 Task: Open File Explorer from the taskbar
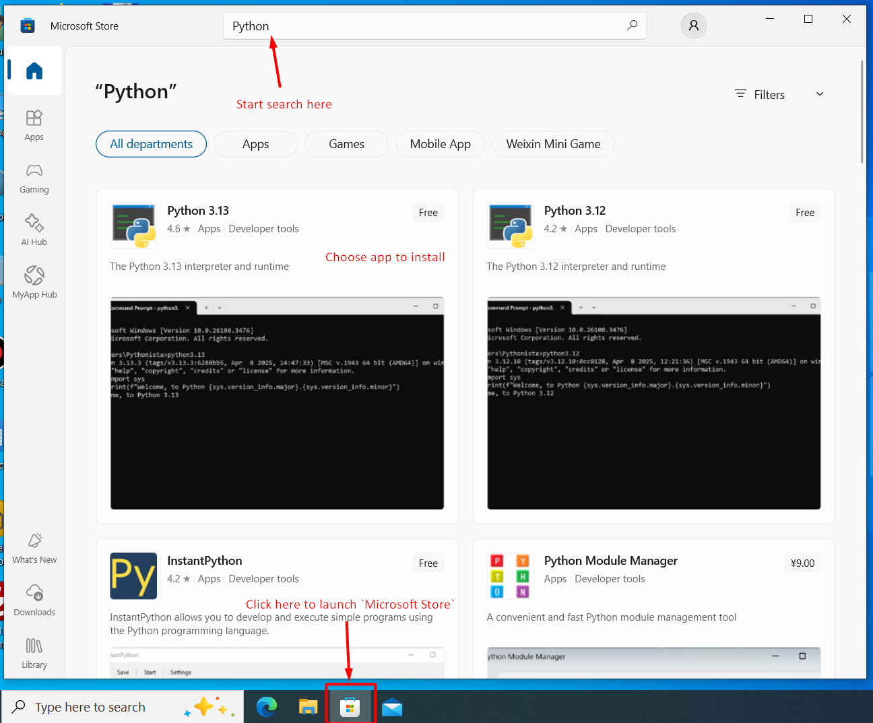pos(308,707)
